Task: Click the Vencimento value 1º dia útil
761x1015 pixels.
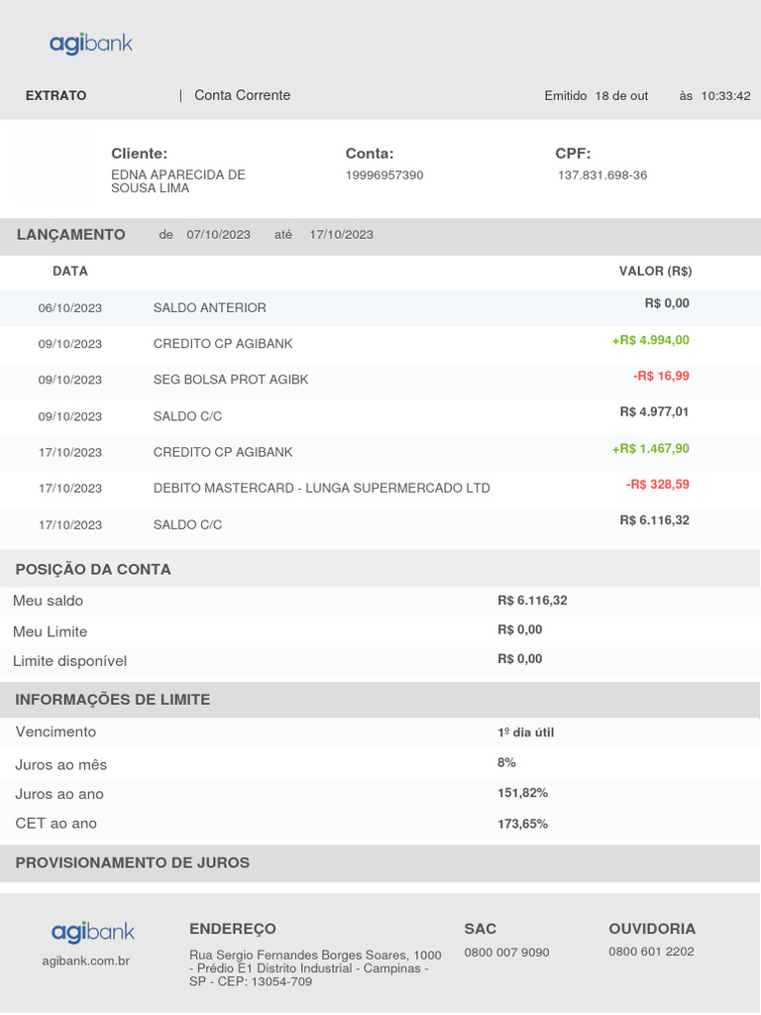Action: point(526,733)
